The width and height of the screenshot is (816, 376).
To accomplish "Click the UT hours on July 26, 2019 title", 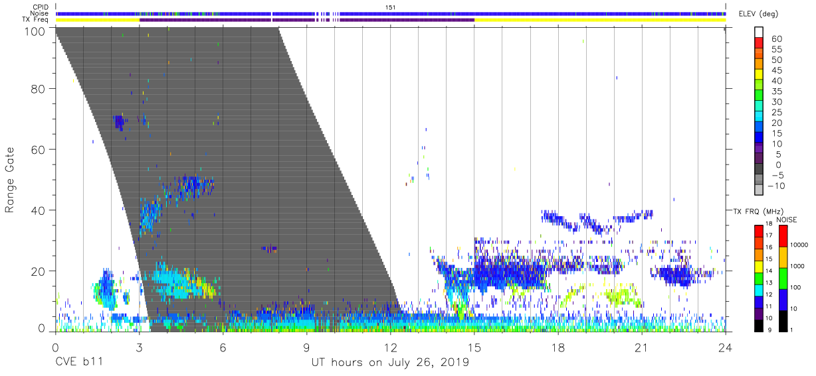I will pos(390,363).
